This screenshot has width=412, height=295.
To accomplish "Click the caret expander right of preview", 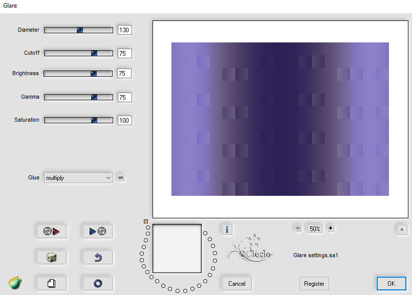I will coord(402,230).
